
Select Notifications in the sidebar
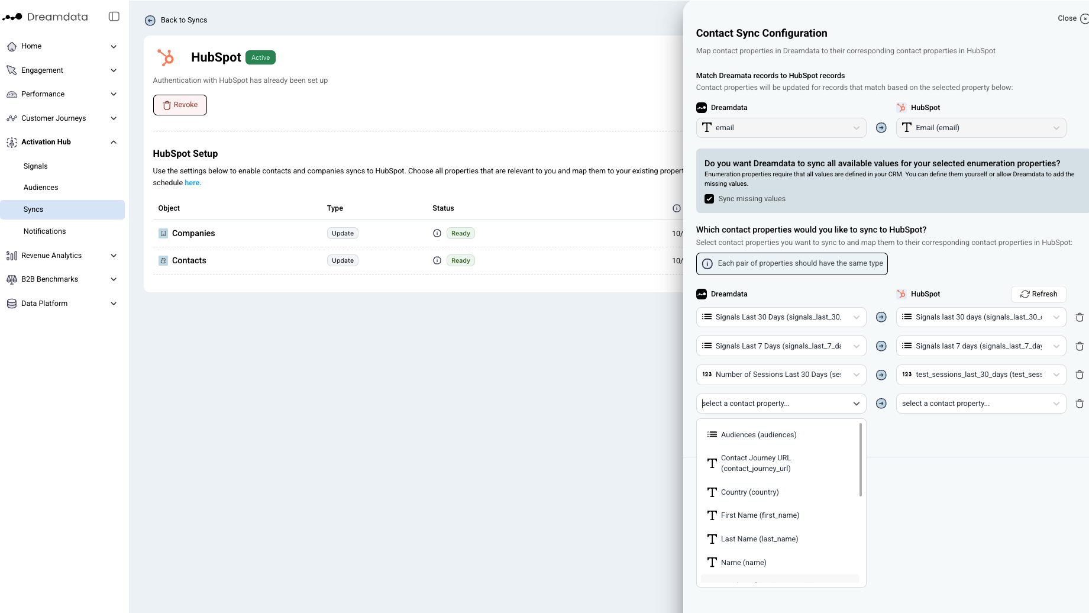click(x=44, y=231)
